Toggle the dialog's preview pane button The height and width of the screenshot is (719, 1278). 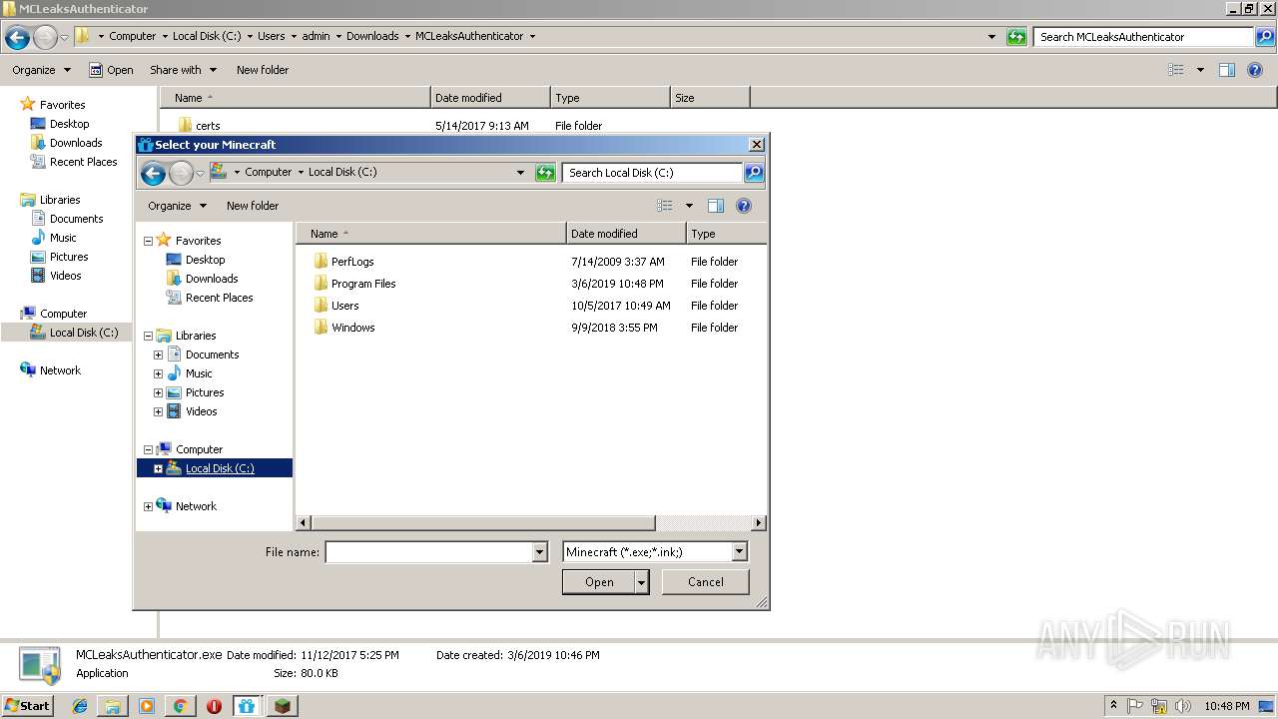tap(716, 206)
